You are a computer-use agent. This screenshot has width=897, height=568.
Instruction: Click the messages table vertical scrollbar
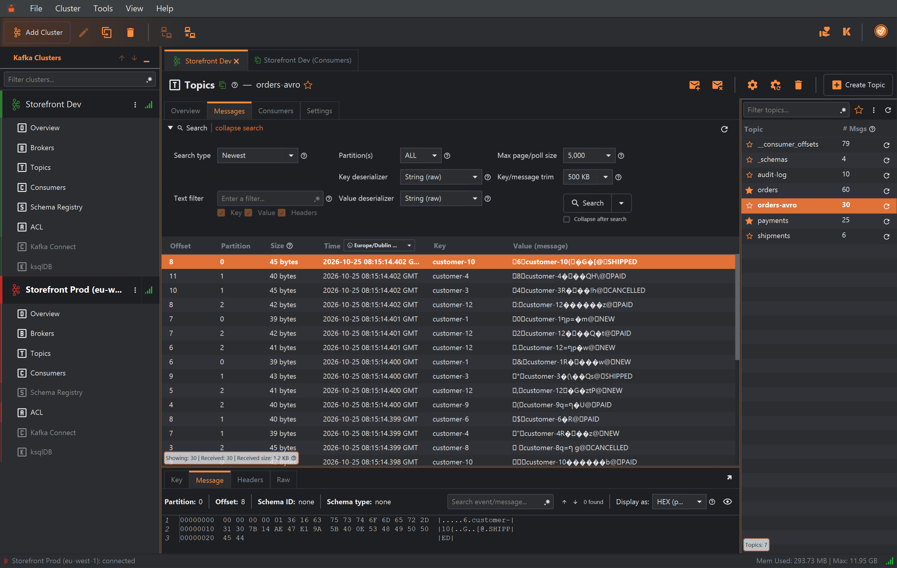coord(736,307)
